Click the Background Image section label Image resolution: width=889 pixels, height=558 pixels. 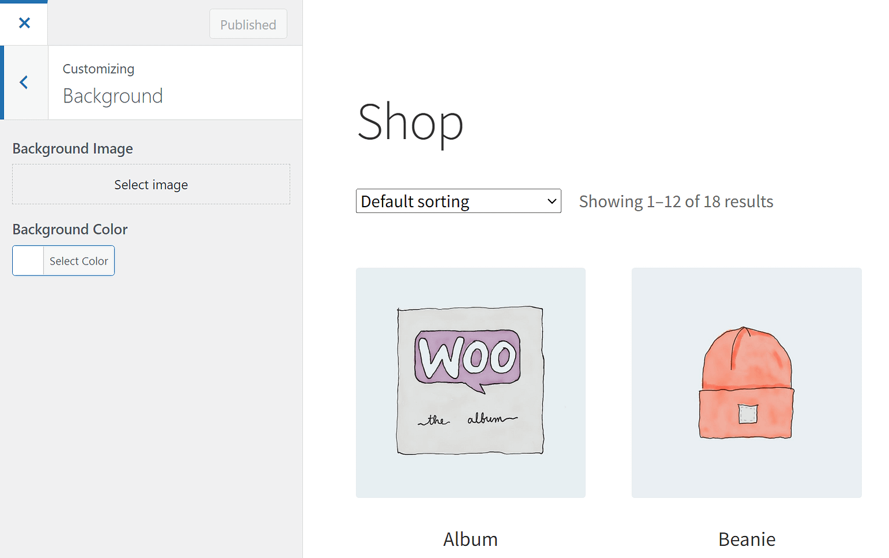[72, 148]
